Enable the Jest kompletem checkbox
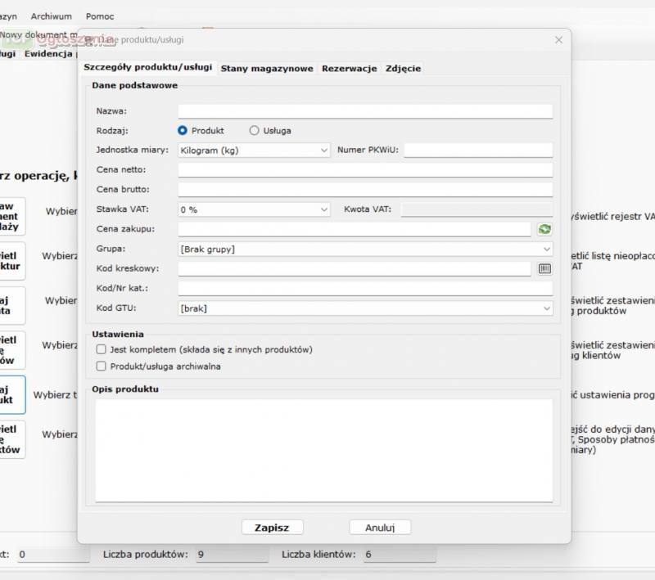 click(x=102, y=349)
